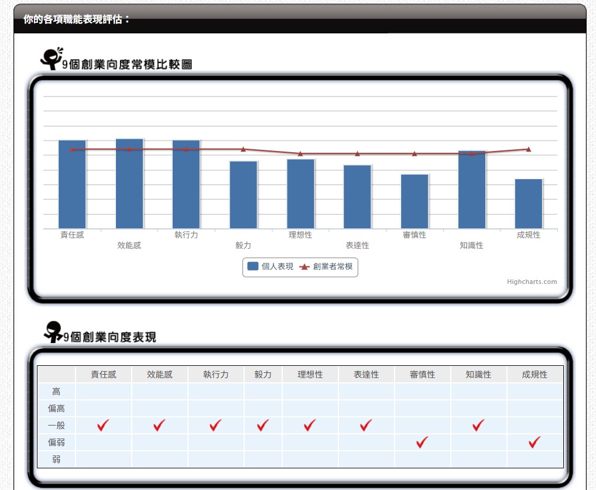Click the red checkmark under 審慎性
596x490 pixels.
point(422,443)
